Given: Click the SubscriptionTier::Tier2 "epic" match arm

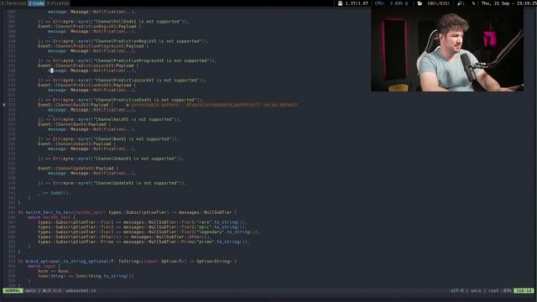Looking at the screenshot, I should pyautogui.click(x=142, y=227).
